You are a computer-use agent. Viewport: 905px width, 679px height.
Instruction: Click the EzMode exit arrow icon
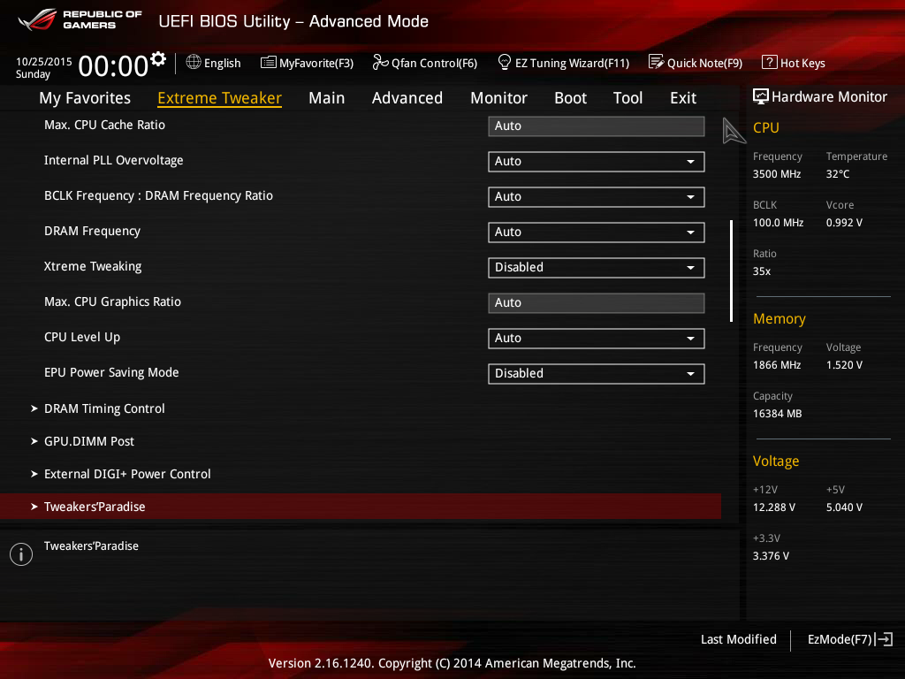pos(884,639)
